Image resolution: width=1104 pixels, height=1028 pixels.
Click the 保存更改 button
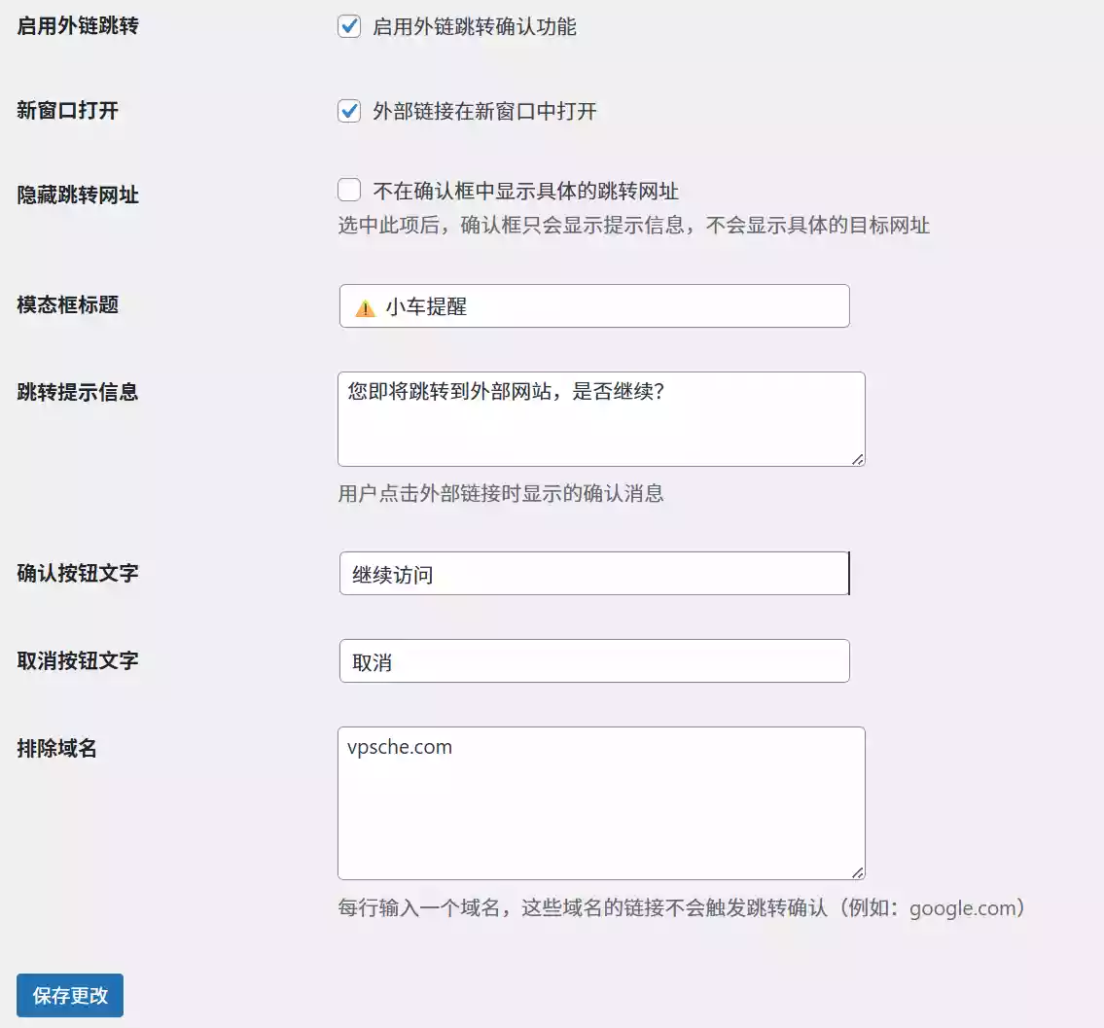pyautogui.click(x=68, y=995)
